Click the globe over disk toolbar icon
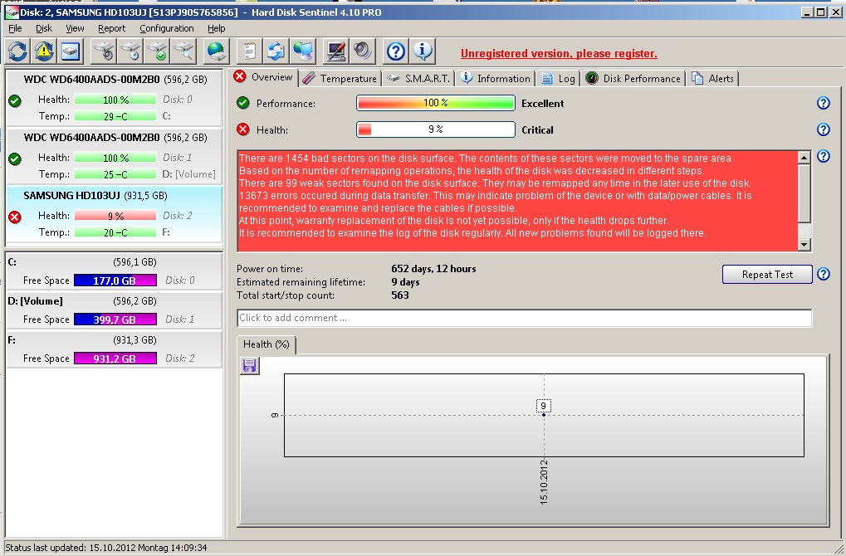The height and width of the screenshot is (556, 846). coord(217,51)
